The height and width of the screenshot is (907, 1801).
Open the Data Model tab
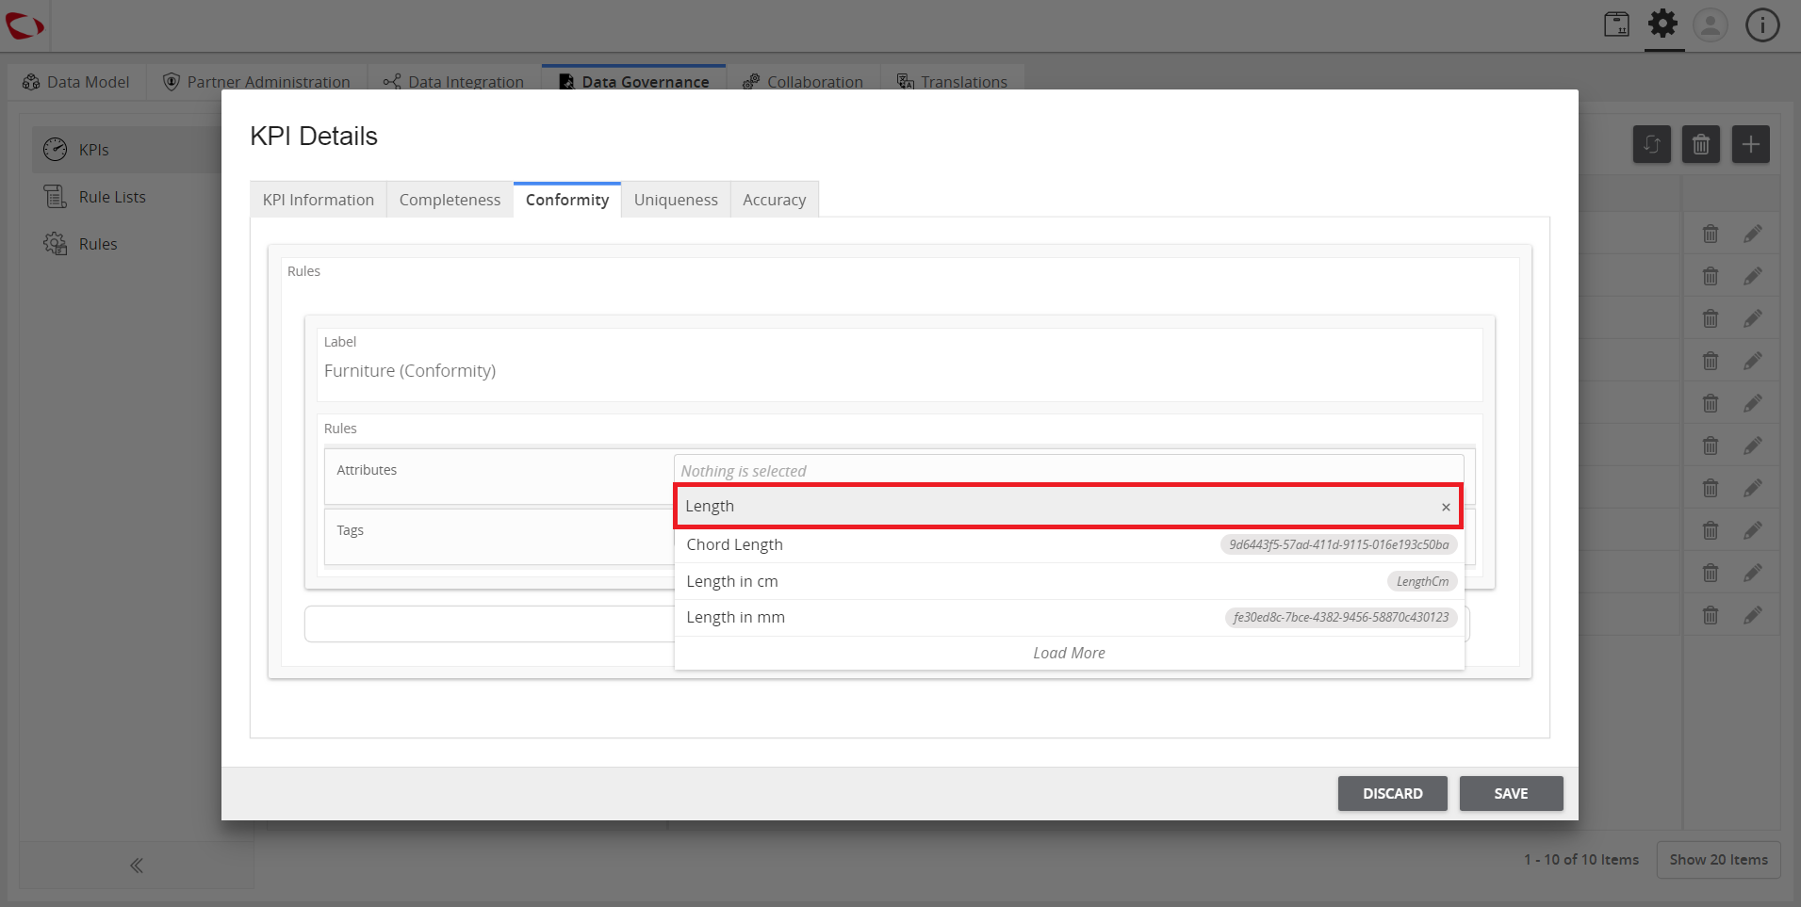76,82
